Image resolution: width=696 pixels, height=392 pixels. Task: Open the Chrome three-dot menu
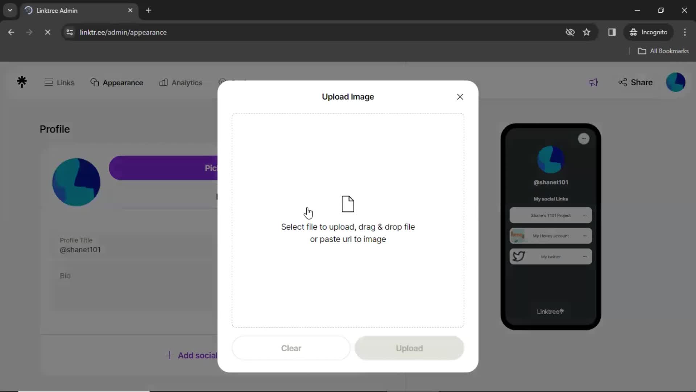click(685, 32)
